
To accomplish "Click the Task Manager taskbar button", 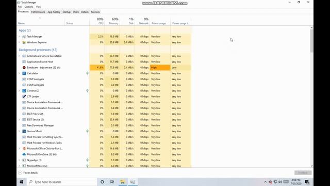I will pos(133,182).
